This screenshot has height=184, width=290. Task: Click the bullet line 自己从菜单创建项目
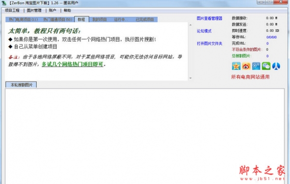click(x=33, y=47)
